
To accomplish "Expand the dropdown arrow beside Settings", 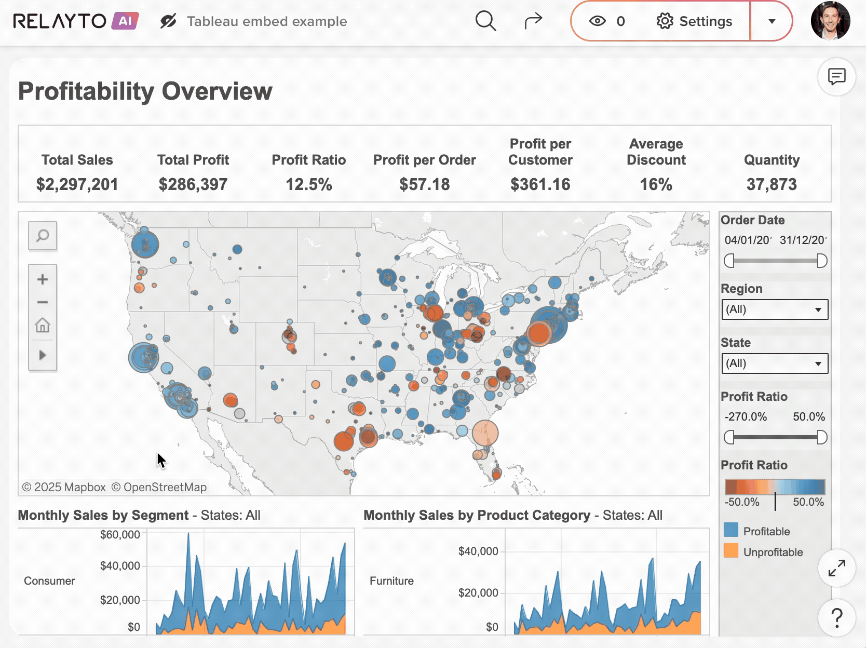I will point(772,21).
